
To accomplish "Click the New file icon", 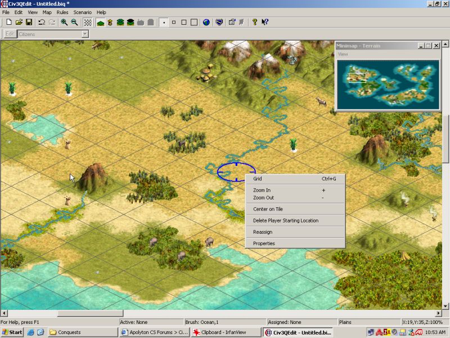I will (x=9, y=23).
